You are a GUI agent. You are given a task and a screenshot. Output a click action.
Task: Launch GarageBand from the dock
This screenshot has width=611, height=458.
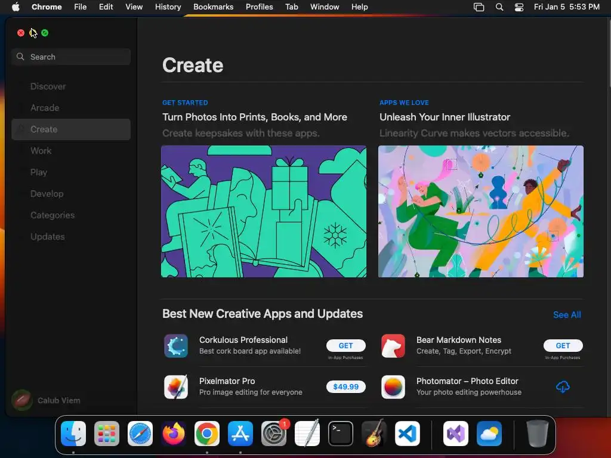coord(374,434)
